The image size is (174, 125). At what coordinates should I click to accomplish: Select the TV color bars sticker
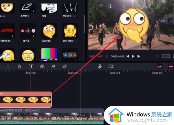(x=49, y=55)
